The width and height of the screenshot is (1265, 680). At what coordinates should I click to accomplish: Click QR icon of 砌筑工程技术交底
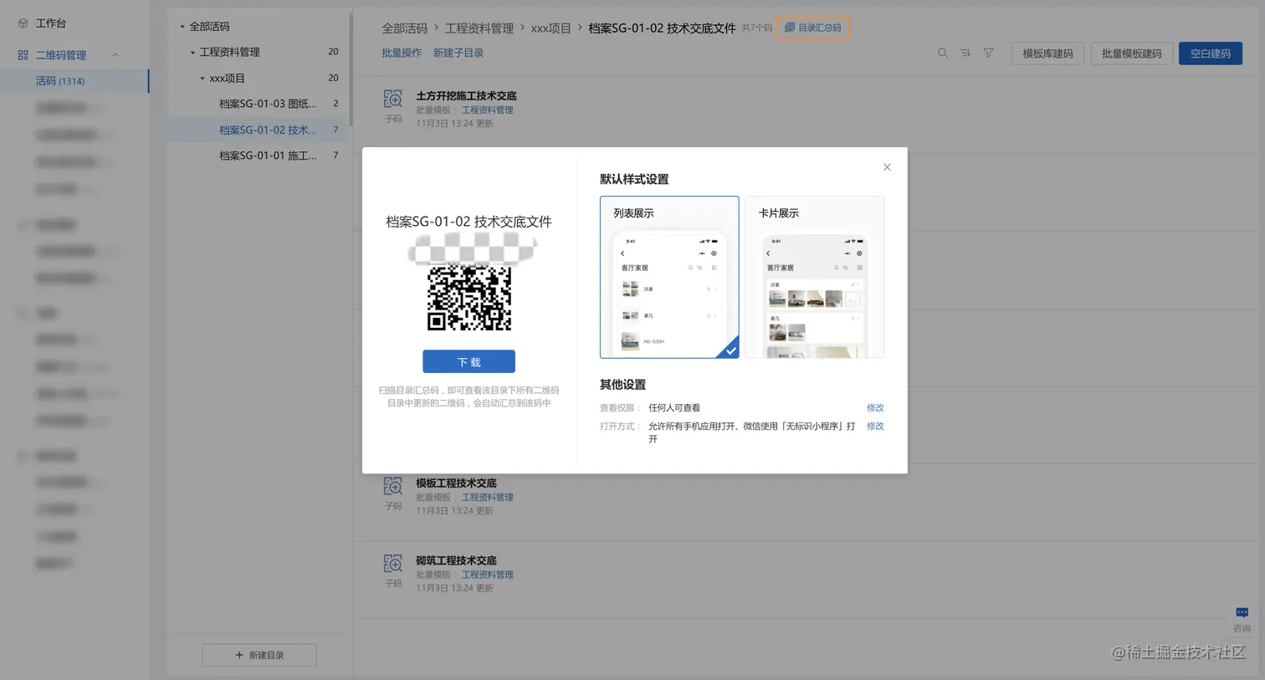pos(393,564)
